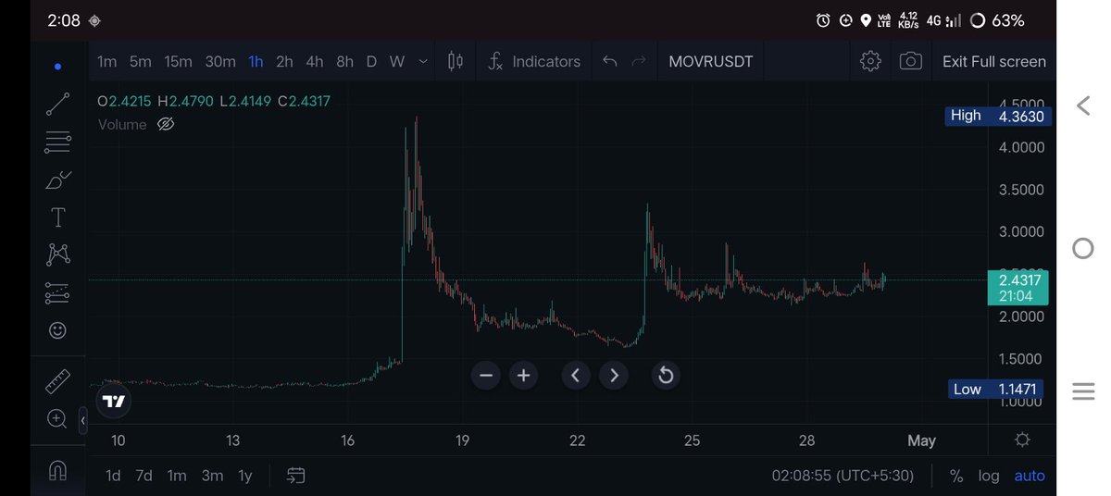Switch to weekly W timeframe
The width and height of the screenshot is (1111, 496).
pos(396,62)
